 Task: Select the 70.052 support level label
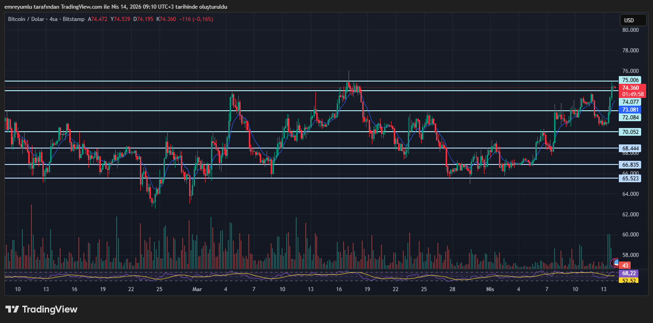click(x=631, y=132)
